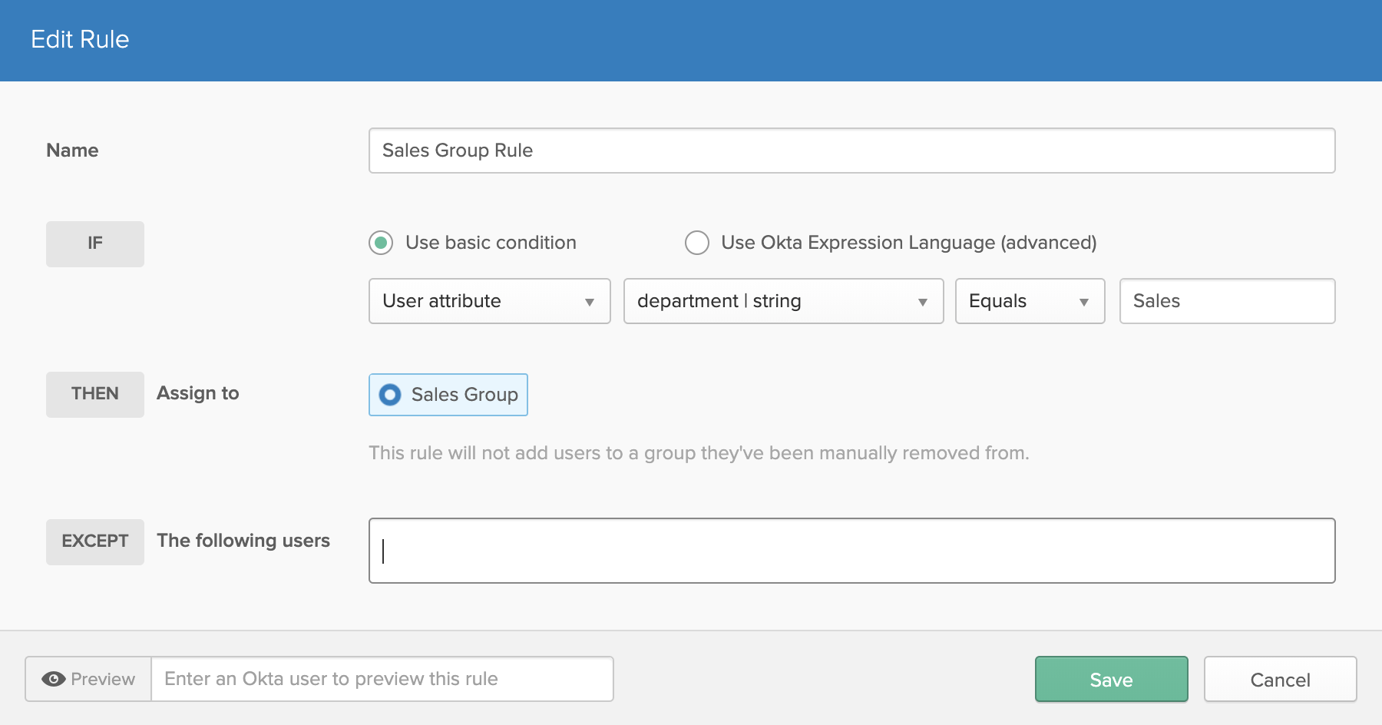Cancel editing the rule

(x=1280, y=679)
